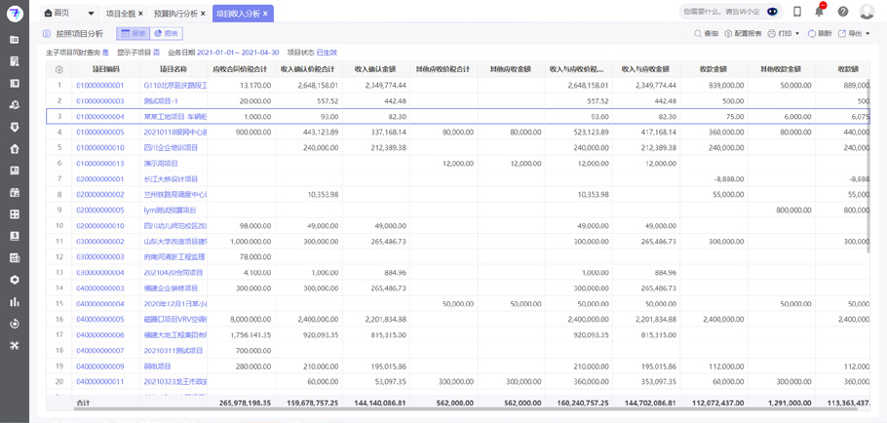
Task: Click the 刷新 refresh button
Action: tap(819, 34)
